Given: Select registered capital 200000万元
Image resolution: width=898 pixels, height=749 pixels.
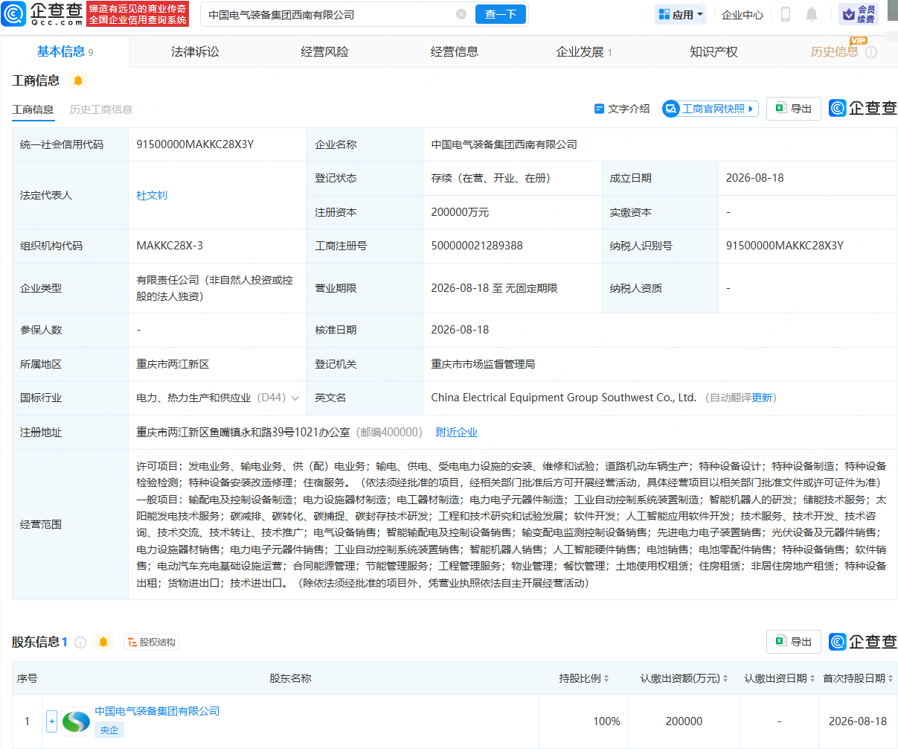Looking at the screenshot, I should [460, 212].
